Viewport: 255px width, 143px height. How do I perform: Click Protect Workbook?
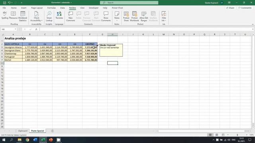134,16
